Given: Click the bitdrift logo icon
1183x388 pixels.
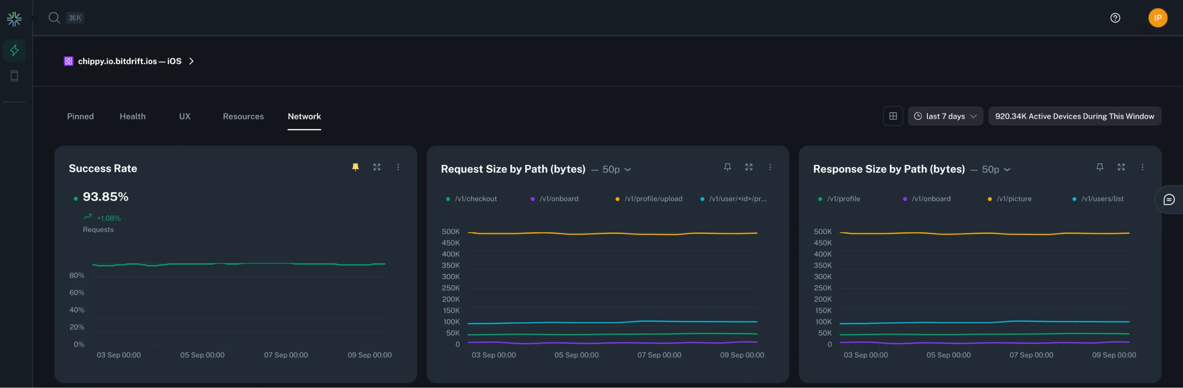Looking at the screenshot, I should click(x=14, y=19).
